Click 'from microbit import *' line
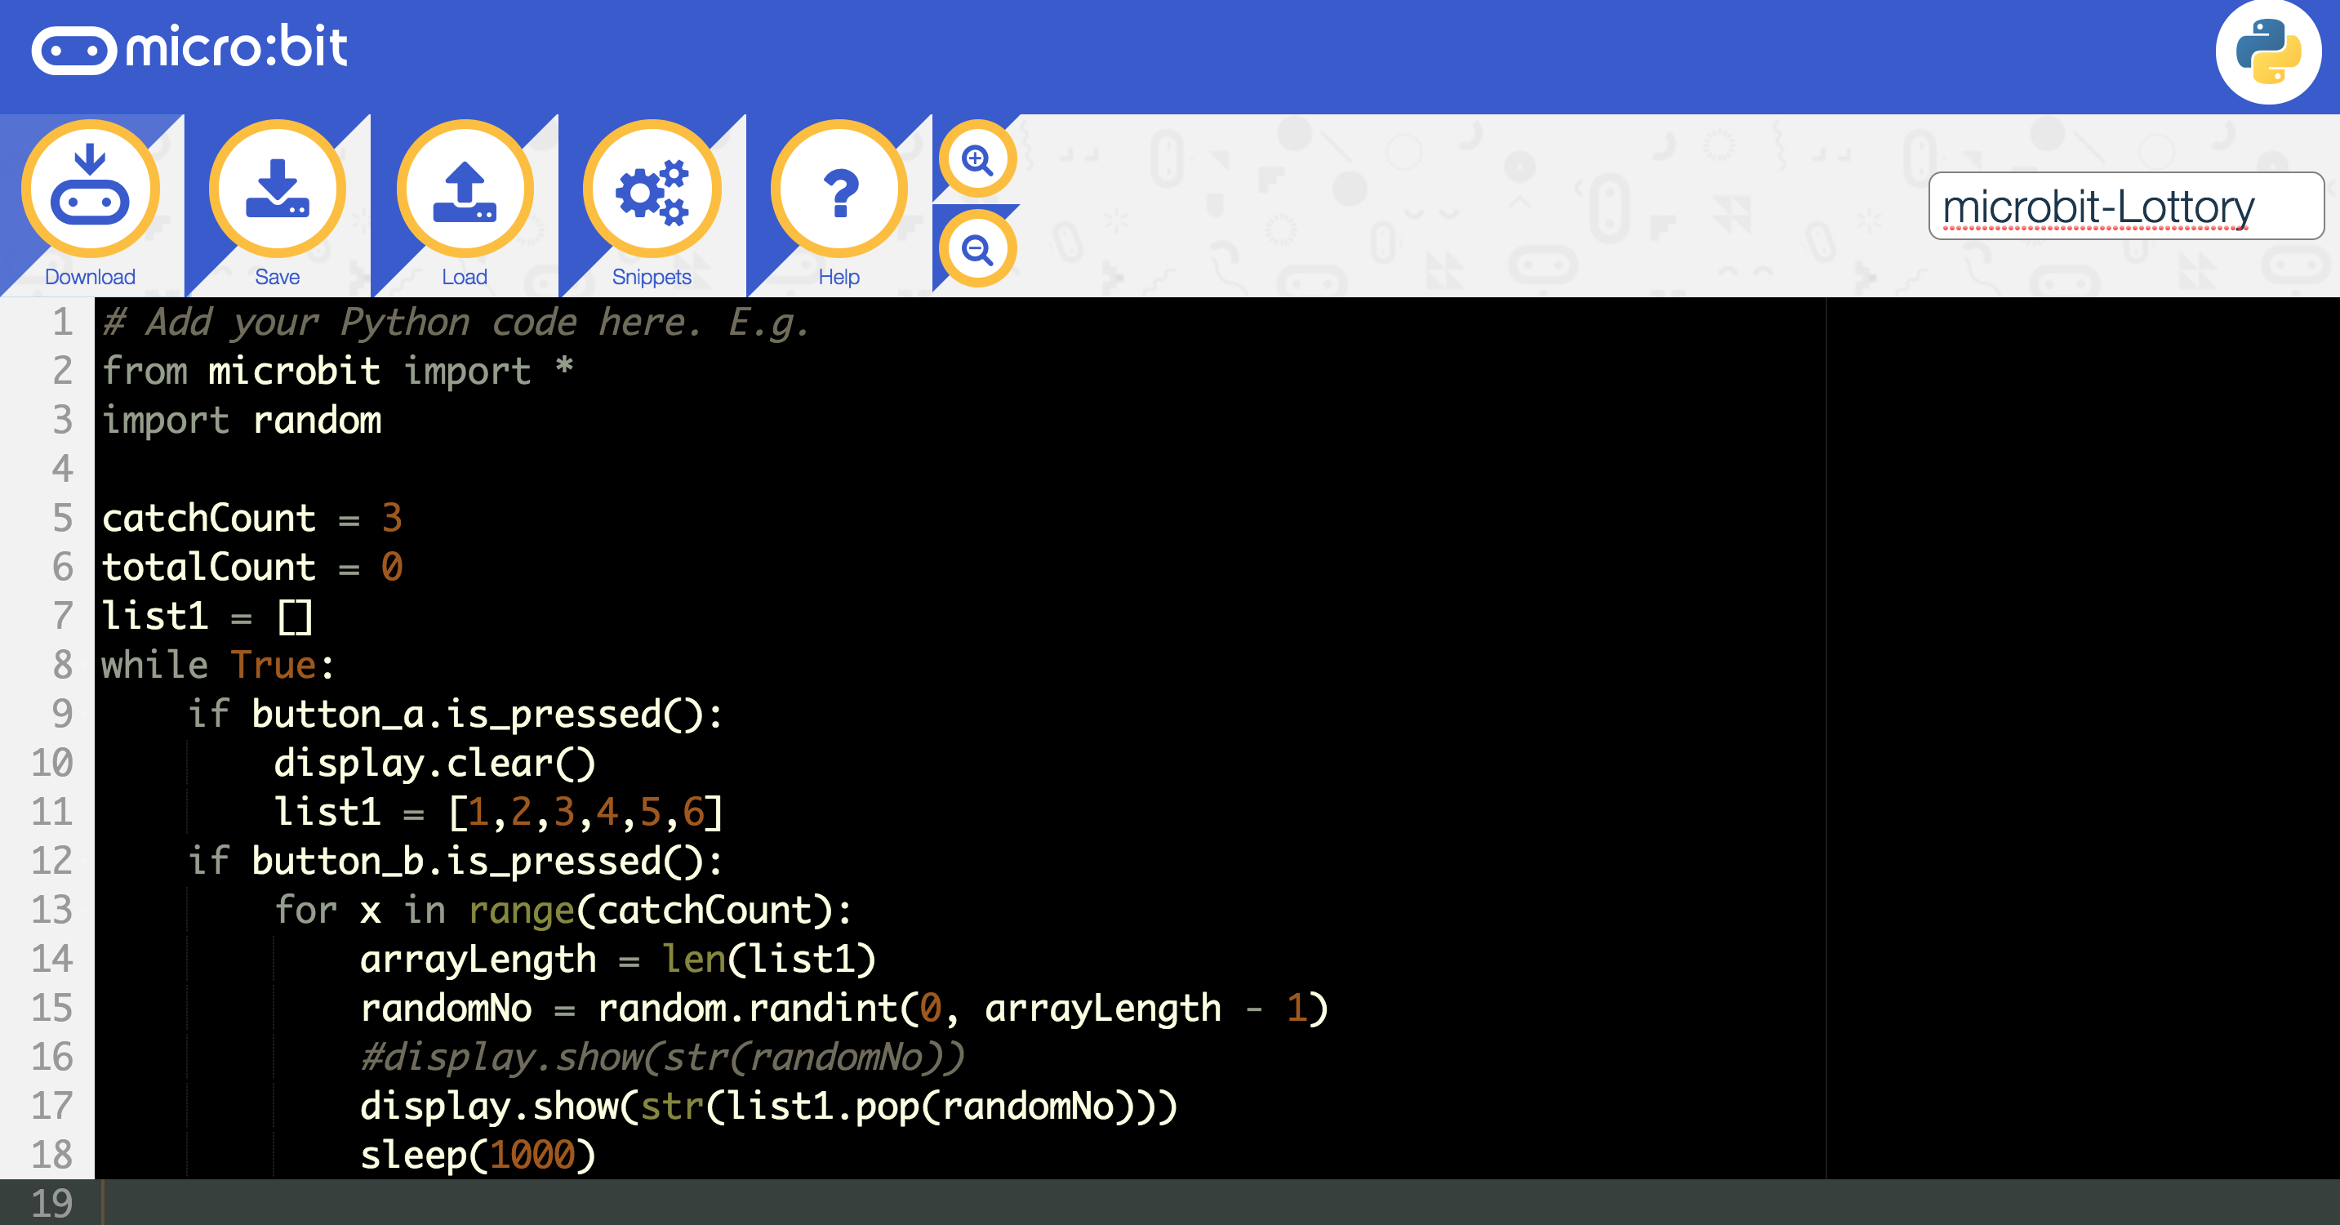Screen dimensions: 2340x1225 click(x=337, y=371)
